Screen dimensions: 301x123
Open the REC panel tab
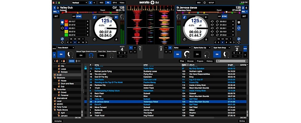tap(101, 3)
